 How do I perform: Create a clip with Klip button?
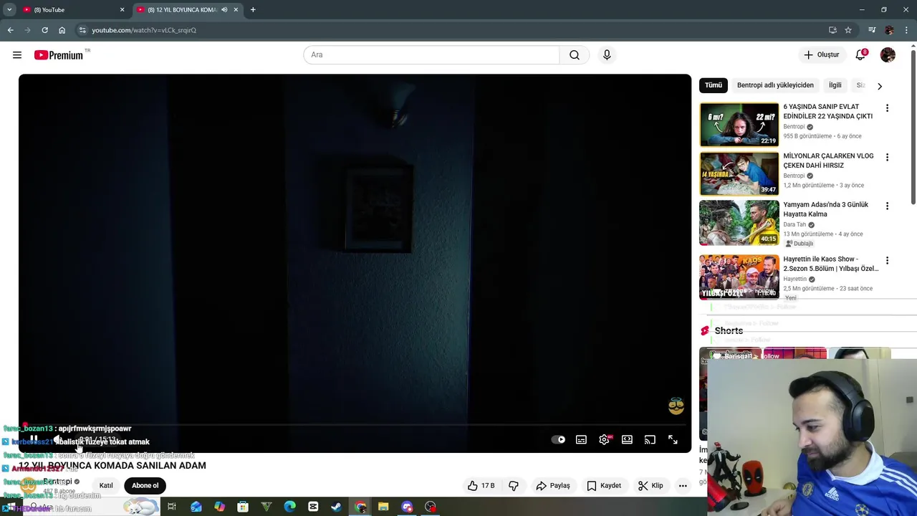651,486
